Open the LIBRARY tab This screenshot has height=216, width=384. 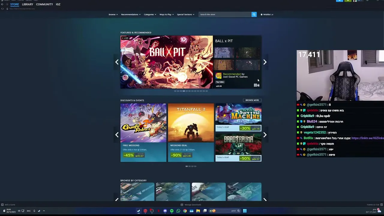coord(27,4)
